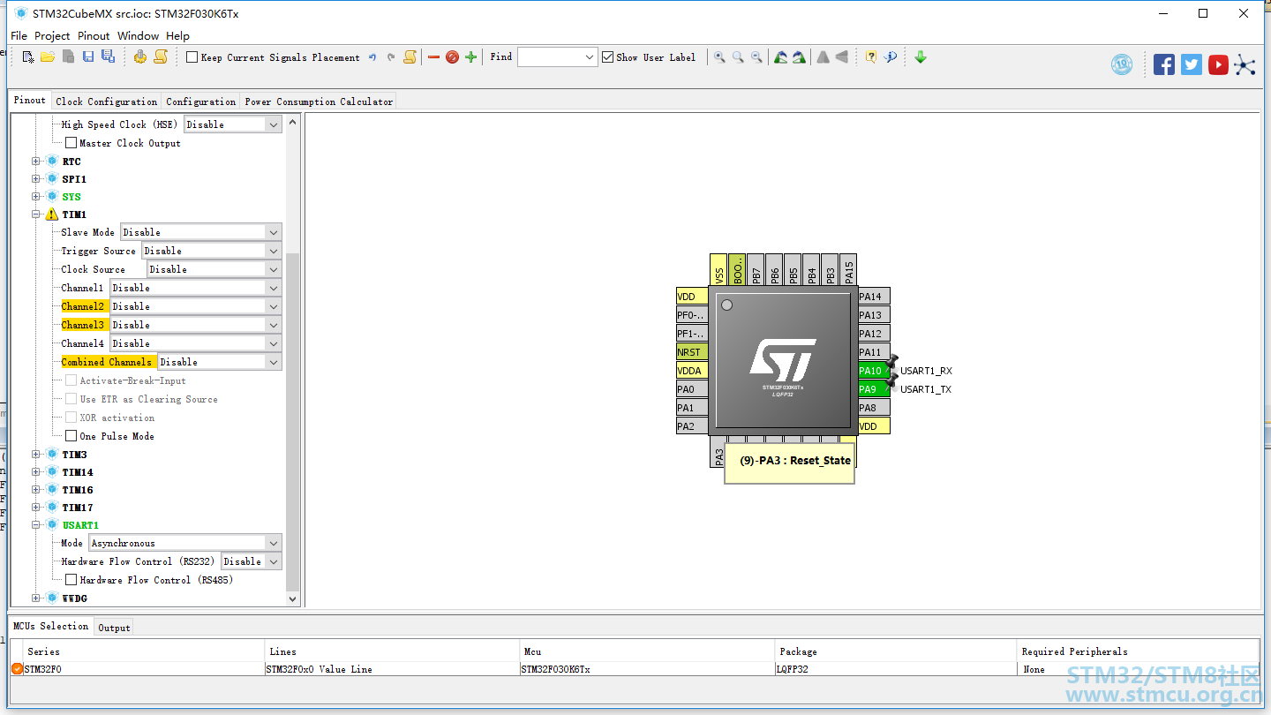Click the NRST pin on the chip
This screenshot has height=715, width=1271.
coord(692,352)
